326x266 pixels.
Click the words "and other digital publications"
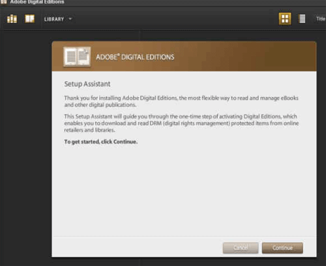pos(100,105)
